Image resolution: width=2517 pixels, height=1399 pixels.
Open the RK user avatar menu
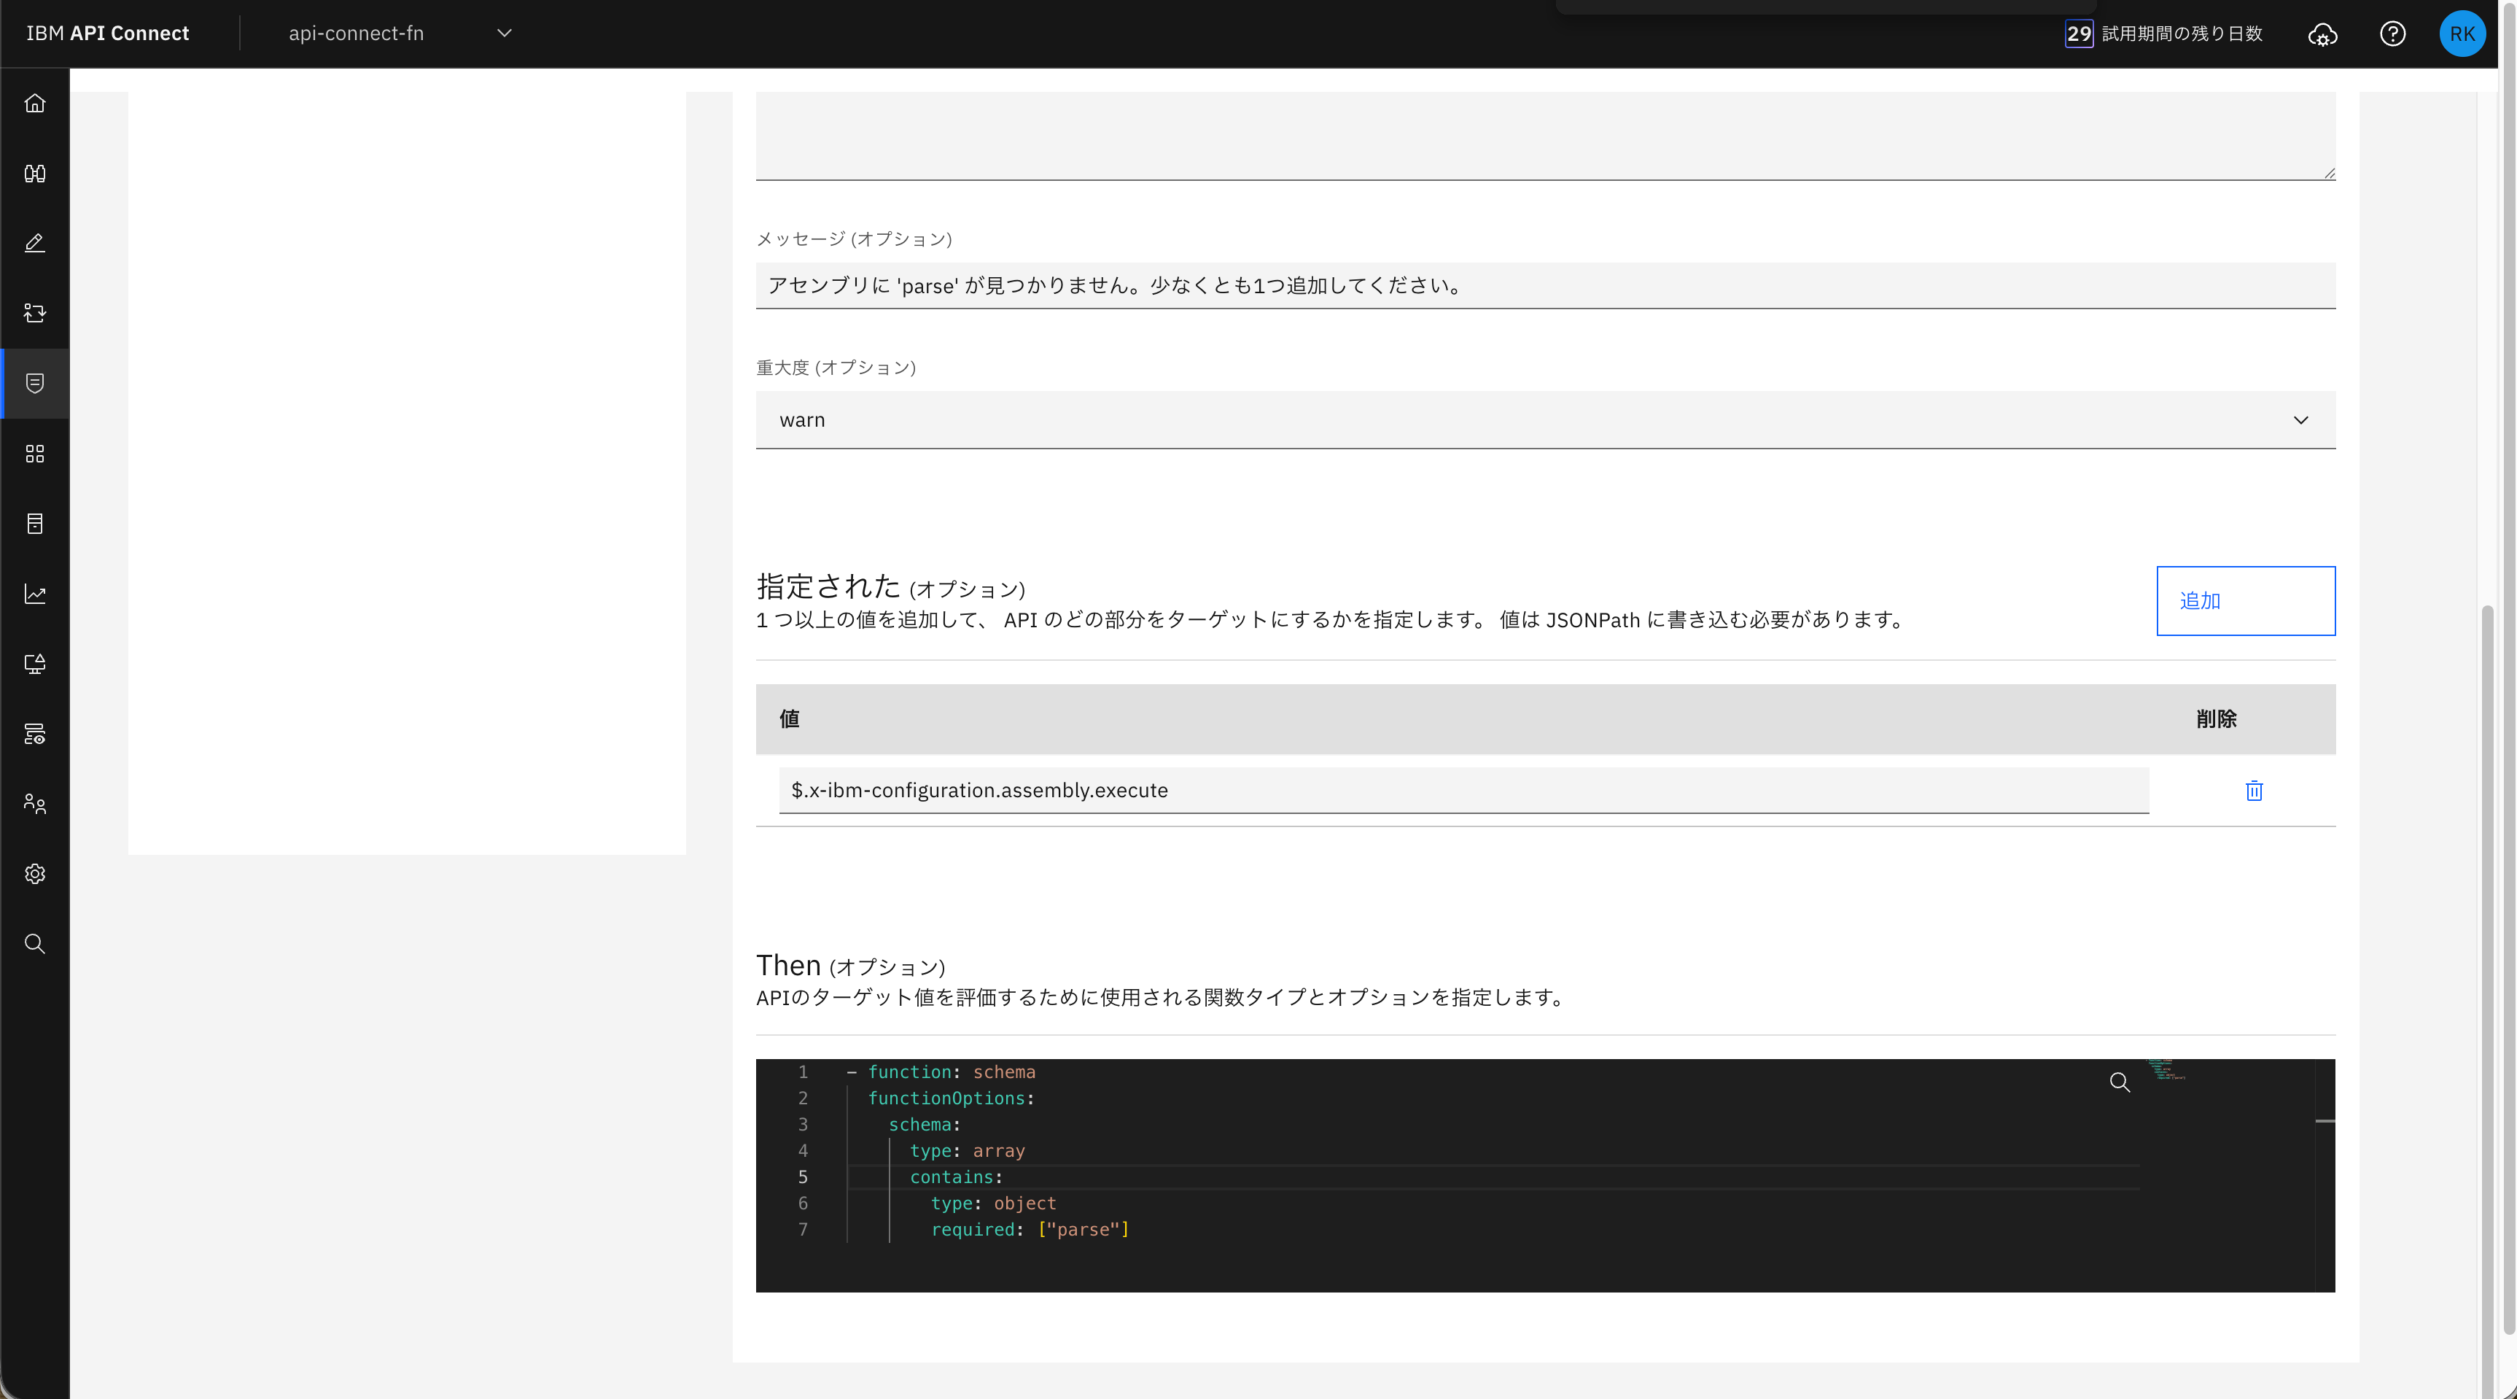point(2462,34)
